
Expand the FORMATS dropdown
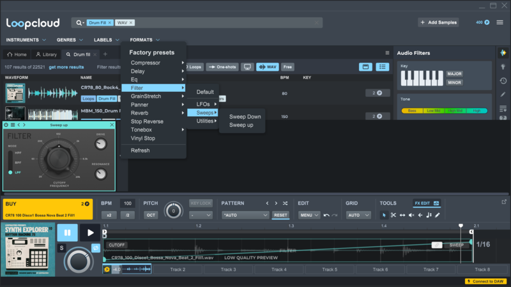[x=145, y=40]
